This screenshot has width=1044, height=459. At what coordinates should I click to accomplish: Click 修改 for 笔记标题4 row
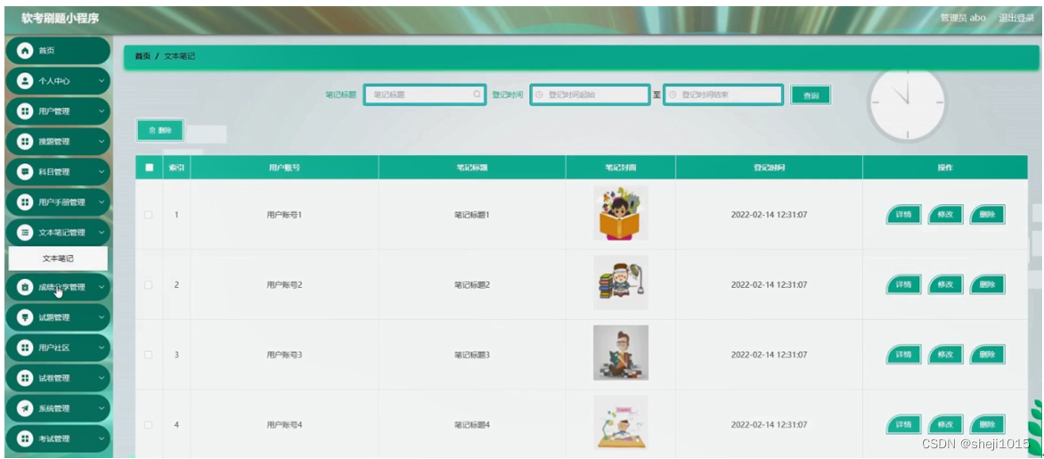(x=945, y=424)
